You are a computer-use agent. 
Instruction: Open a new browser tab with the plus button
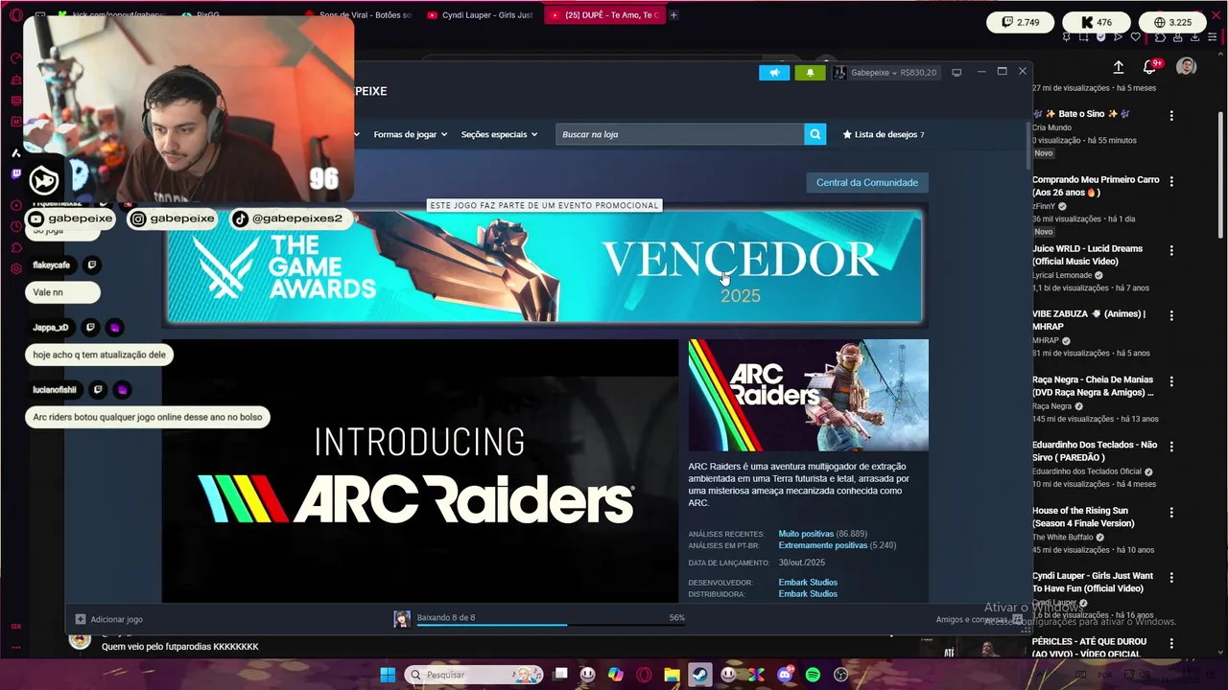(x=673, y=15)
